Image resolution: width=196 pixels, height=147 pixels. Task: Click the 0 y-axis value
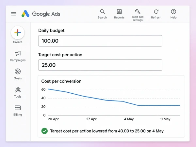pyautogui.click(x=44, y=115)
